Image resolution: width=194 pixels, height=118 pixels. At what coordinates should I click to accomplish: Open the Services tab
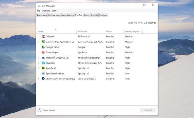tap(103, 15)
